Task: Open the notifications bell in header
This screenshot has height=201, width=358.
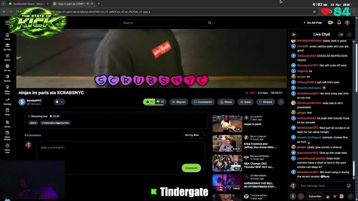Action: point(339,23)
